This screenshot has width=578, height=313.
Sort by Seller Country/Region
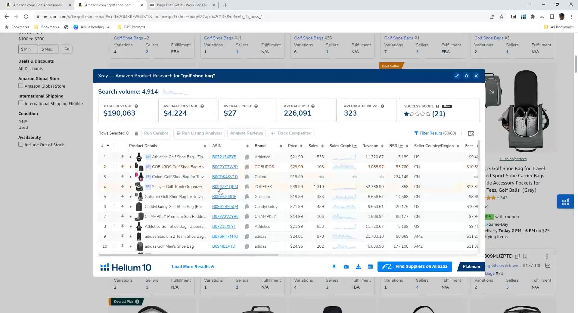[x=458, y=146]
